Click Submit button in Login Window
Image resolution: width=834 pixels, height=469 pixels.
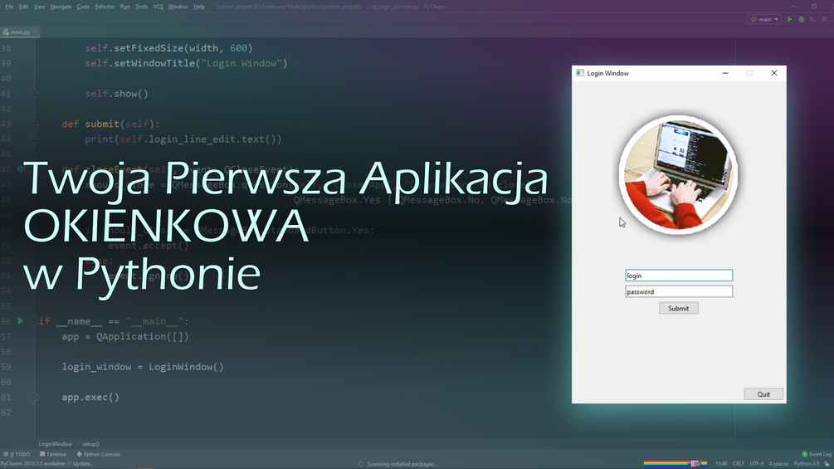[679, 309]
